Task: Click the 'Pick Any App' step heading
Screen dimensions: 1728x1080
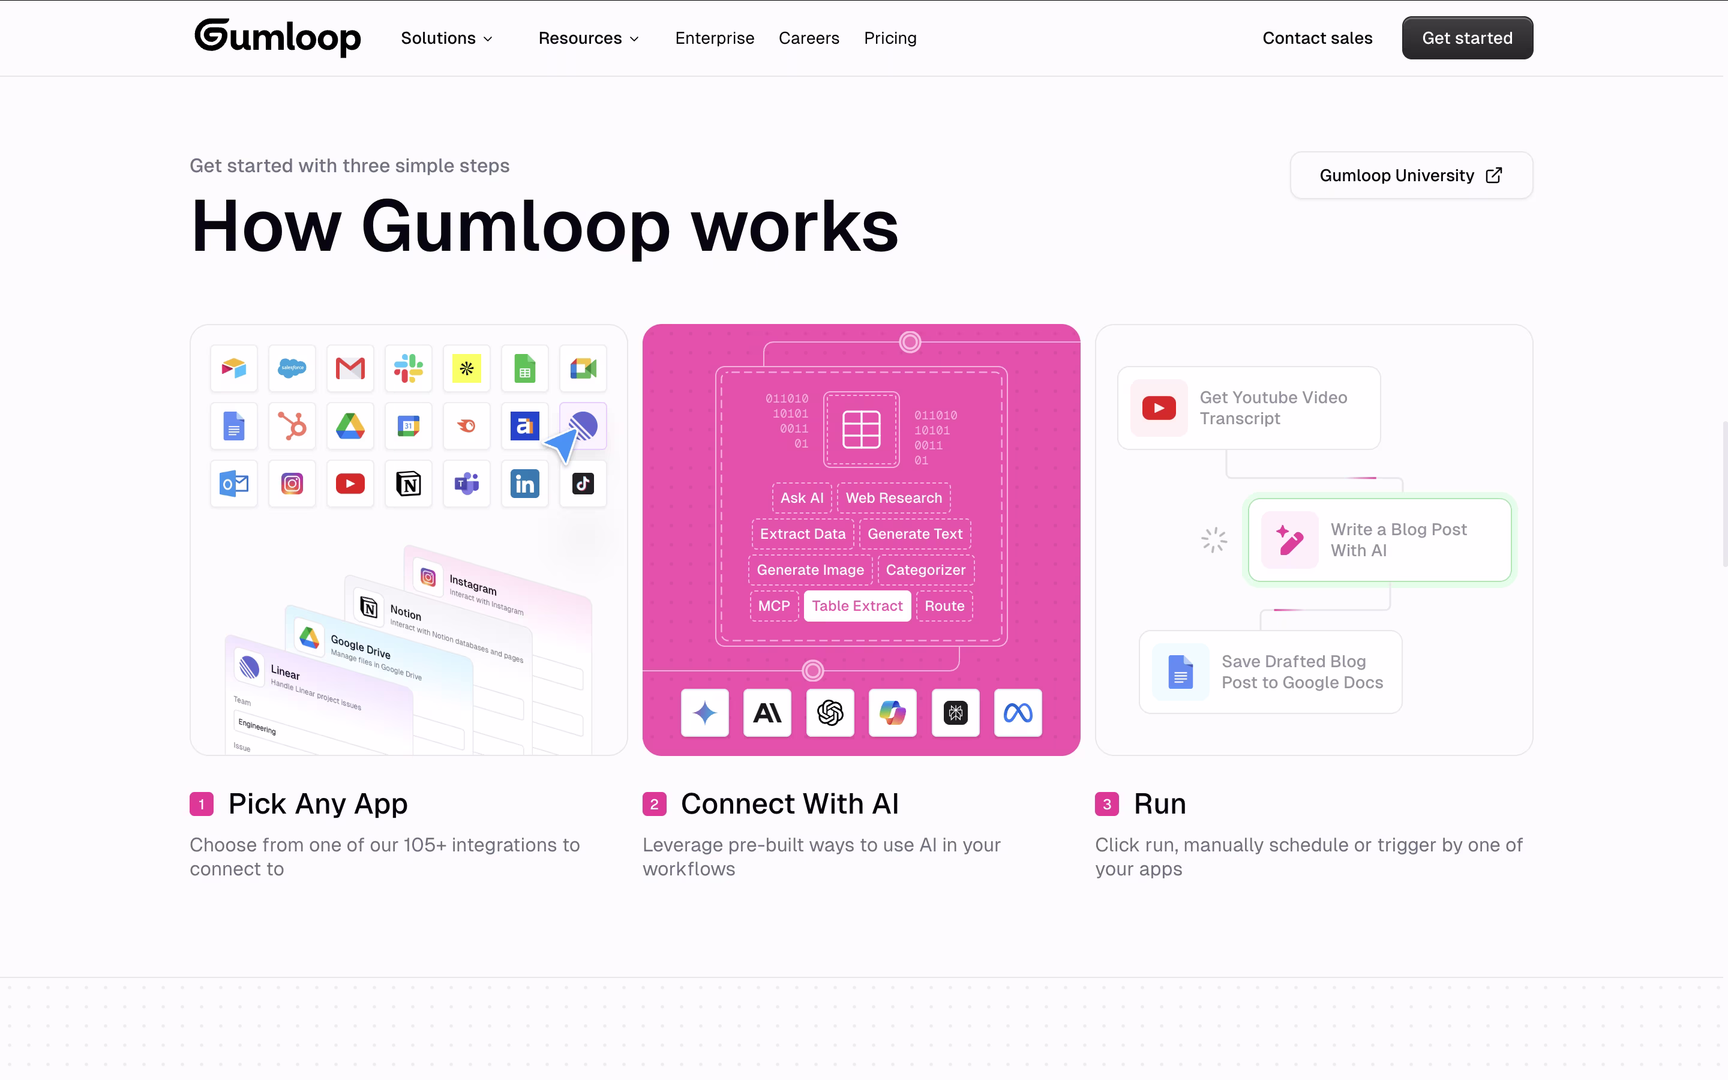Action: point(318,803)
